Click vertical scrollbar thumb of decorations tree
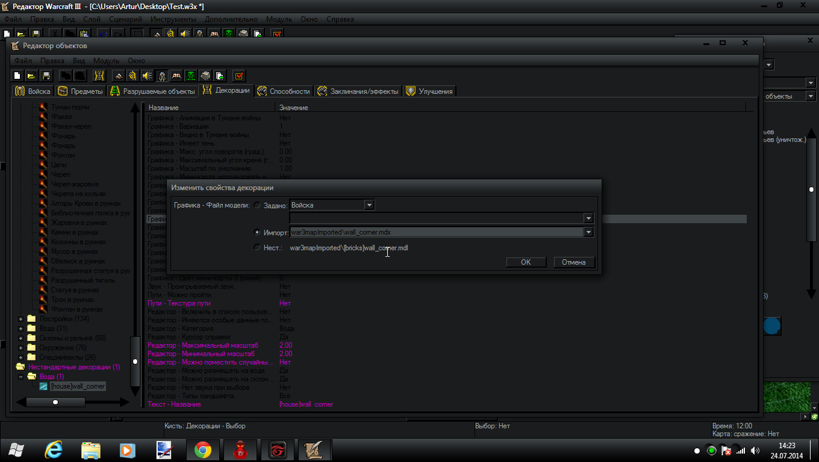The image size is (819, 462). click(135, 362)
